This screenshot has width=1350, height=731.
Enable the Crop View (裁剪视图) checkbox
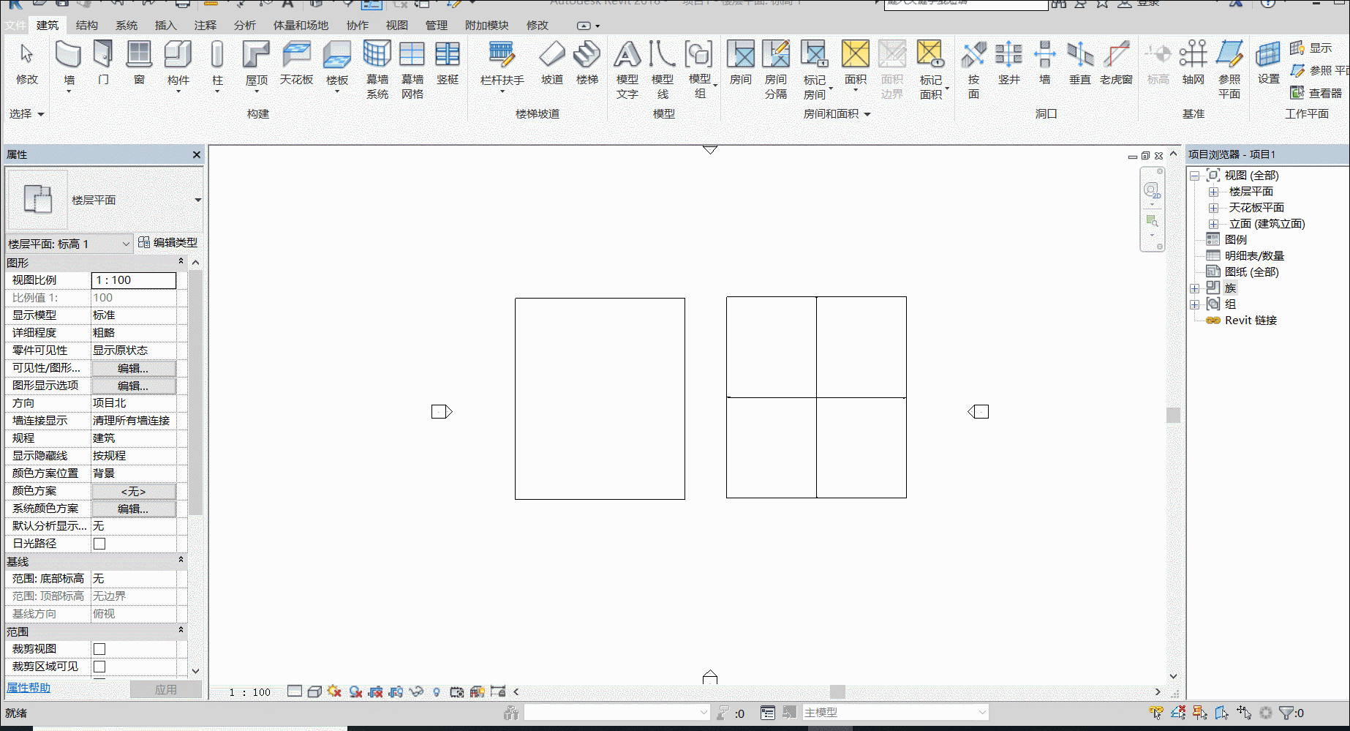(99, 649)
